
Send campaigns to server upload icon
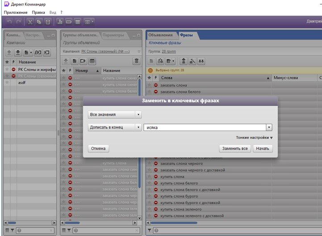point(9,53)
